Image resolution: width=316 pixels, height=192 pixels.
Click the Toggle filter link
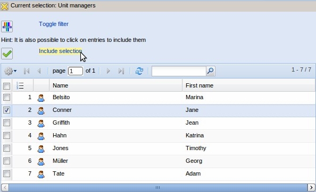(x=54, y=24)
